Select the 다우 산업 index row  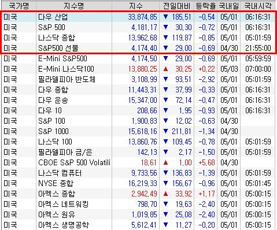pos(138,17)
